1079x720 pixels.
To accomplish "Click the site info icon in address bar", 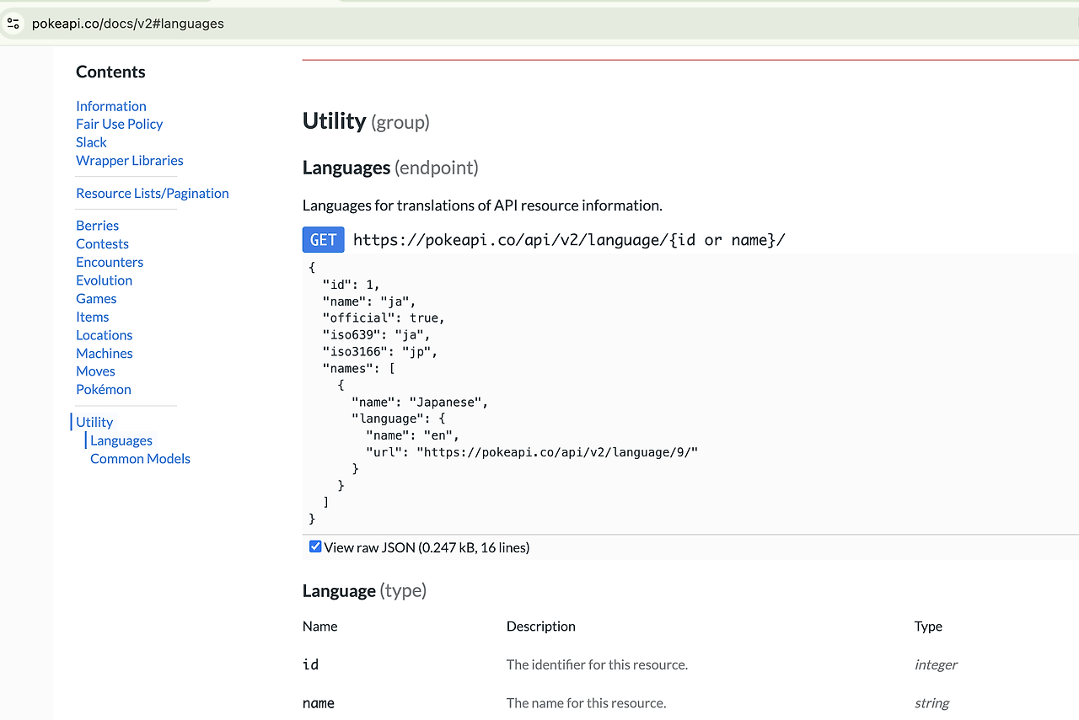I will pyautogui.click(x=13, y=24).
